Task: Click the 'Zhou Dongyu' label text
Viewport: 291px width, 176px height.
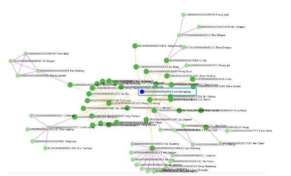Action: 223,48
